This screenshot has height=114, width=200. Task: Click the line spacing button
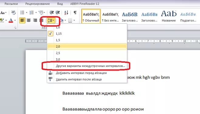tap(51, 20)
